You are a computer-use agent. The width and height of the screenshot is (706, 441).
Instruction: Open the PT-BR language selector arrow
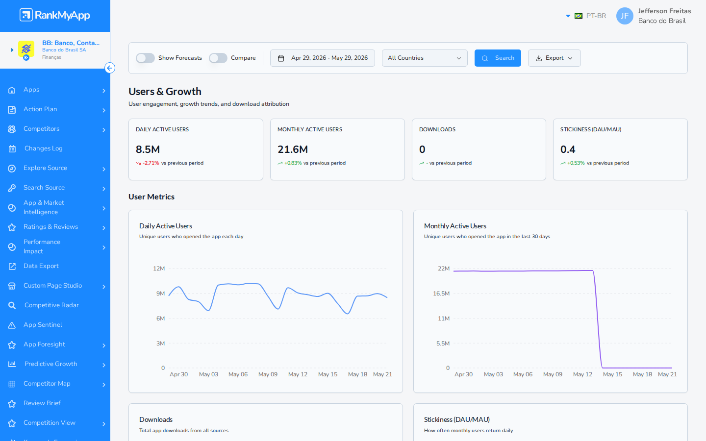click(568, 16)
